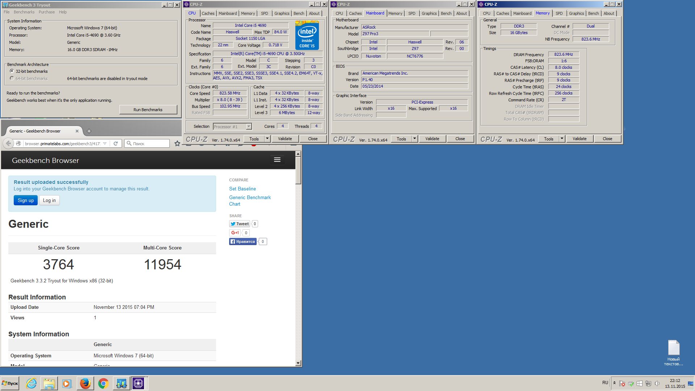Switch to Graphics tab in Memory CPU-Z window
695x391 pixels.
tap(576, 13)
